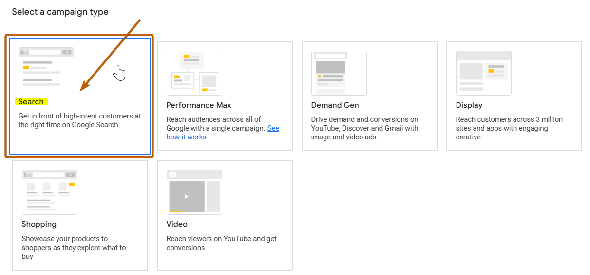
Task: Choose the Shopping title label
Action: click(39, 224)
